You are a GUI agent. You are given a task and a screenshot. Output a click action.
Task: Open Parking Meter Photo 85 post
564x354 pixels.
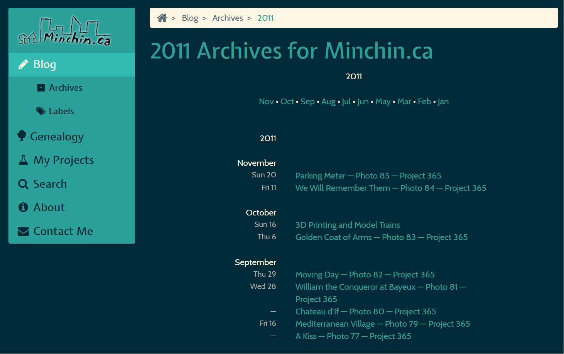[368, 176]
